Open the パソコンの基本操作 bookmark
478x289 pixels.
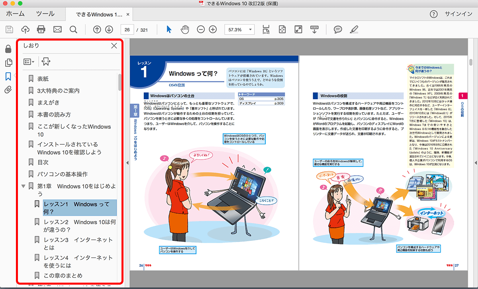pyautogui.click(x=63, y=174)
